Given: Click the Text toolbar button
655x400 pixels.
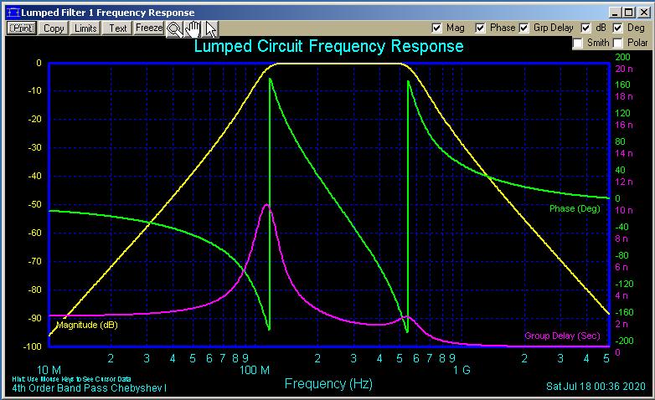Looking at the screenshot, I should [x=118, y=28].
